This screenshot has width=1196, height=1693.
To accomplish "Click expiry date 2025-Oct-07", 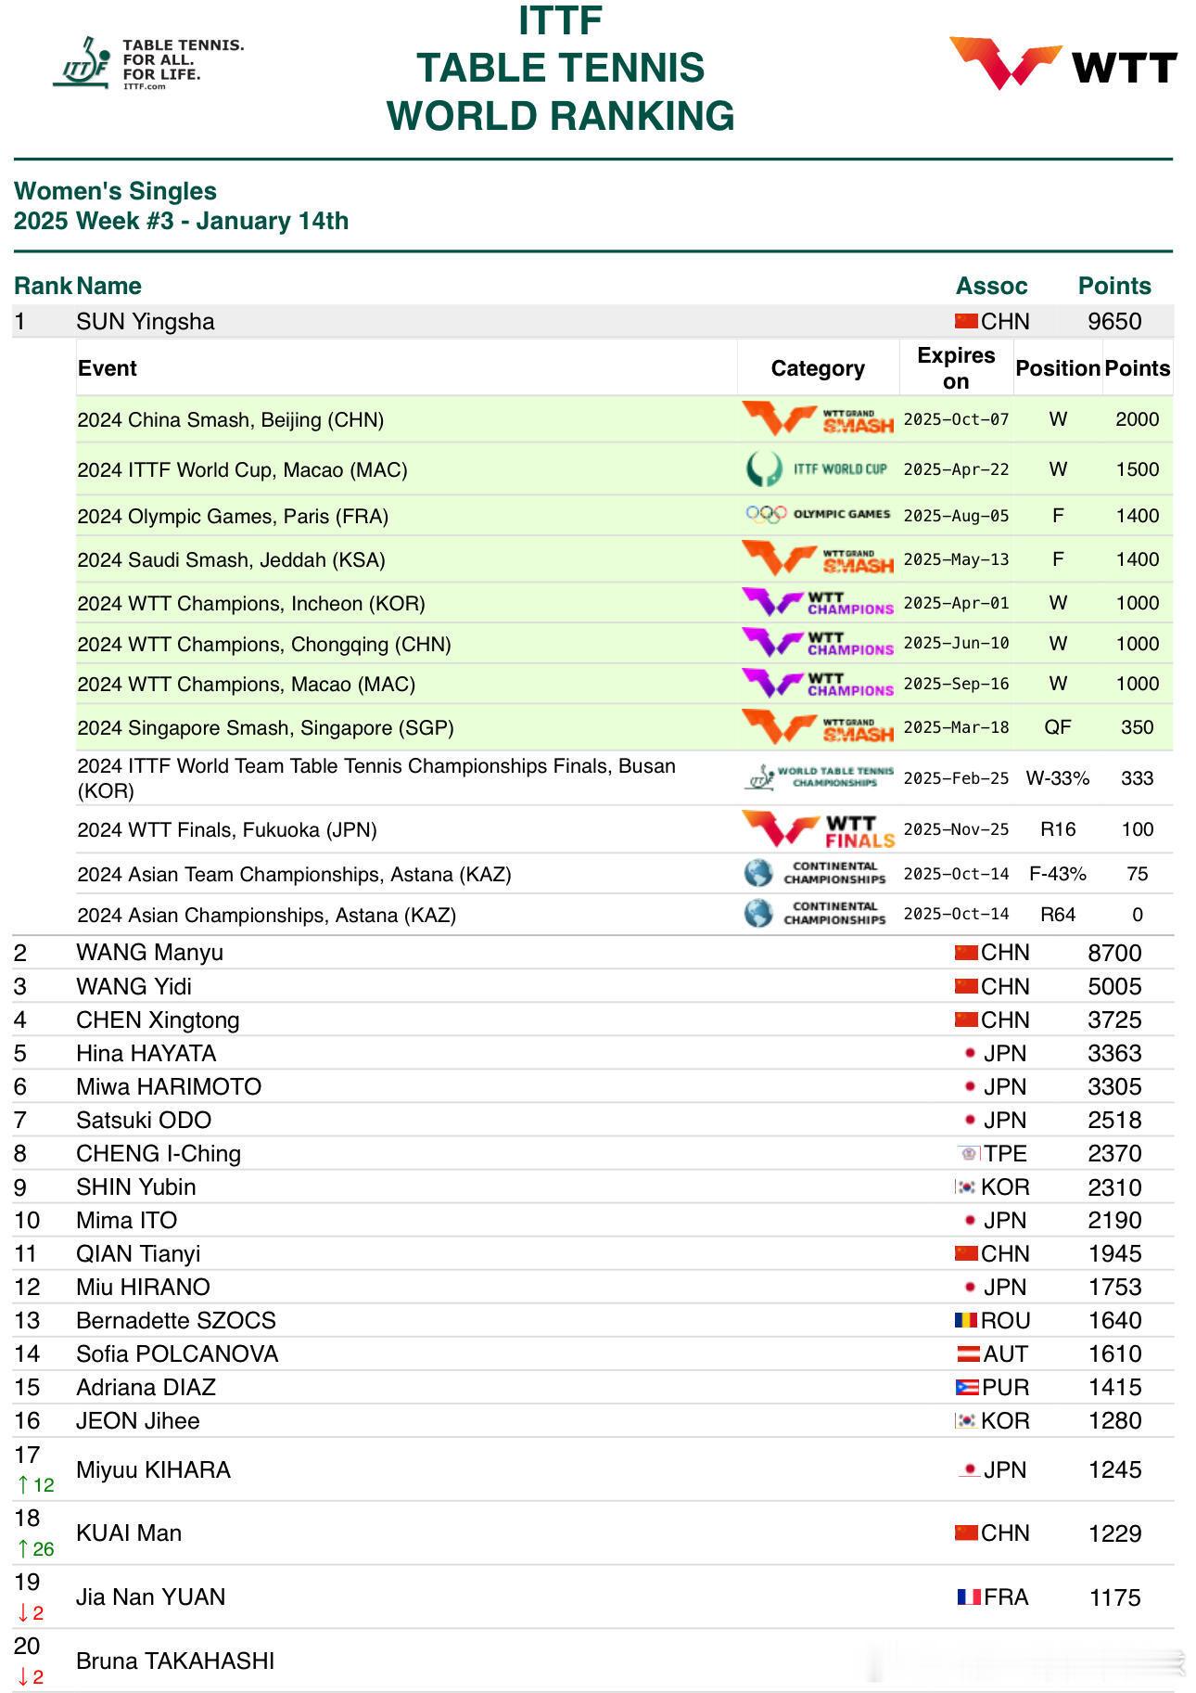I will 956,419.
